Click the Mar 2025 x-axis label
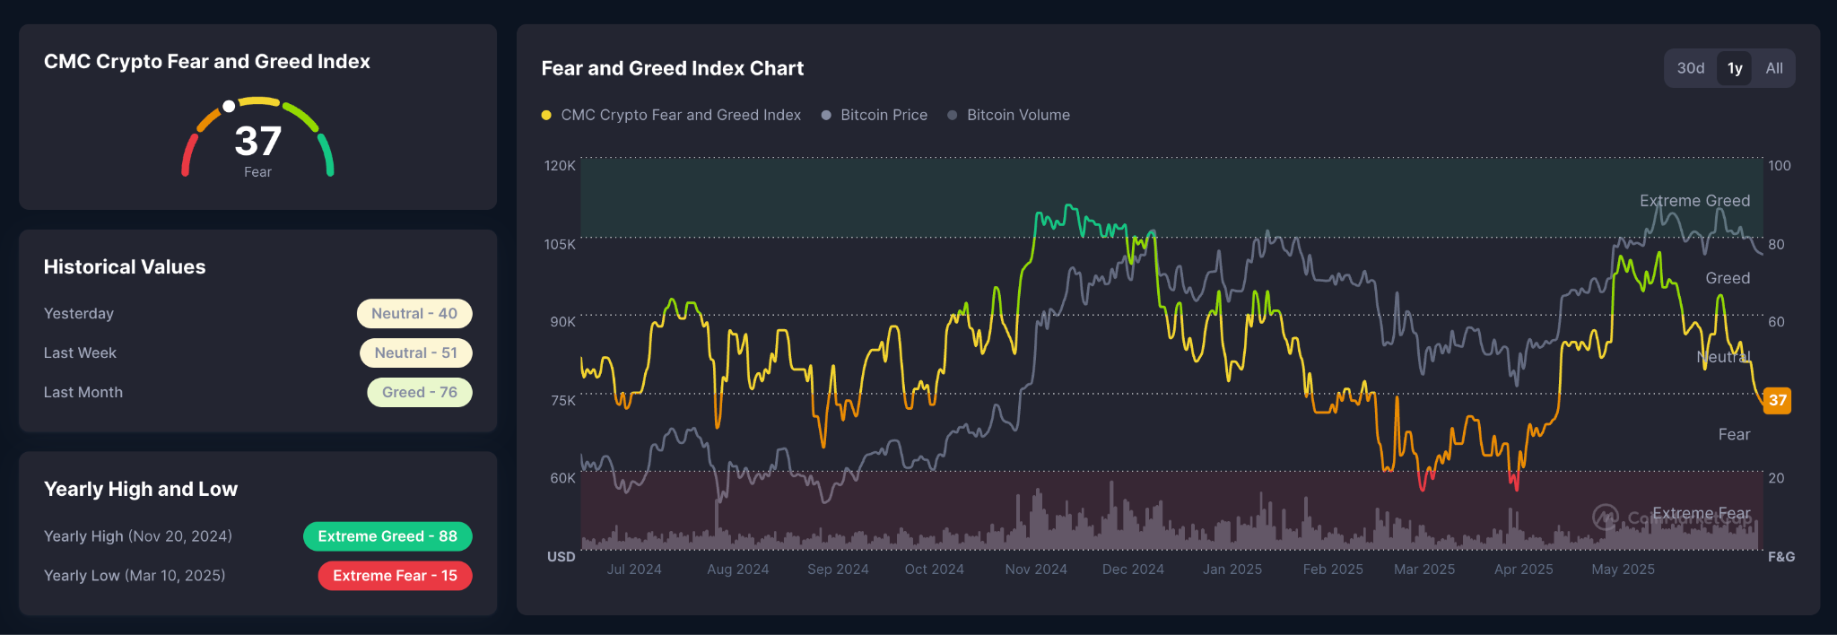The height and width of the screenshot is (635, 1837). point(1424,569)
